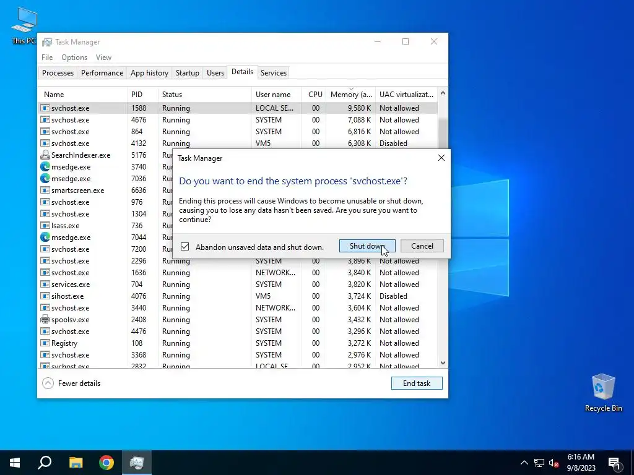Sort by the Memory column header
Viewport: 634px width, 475px height.
[x=350, y=95]
